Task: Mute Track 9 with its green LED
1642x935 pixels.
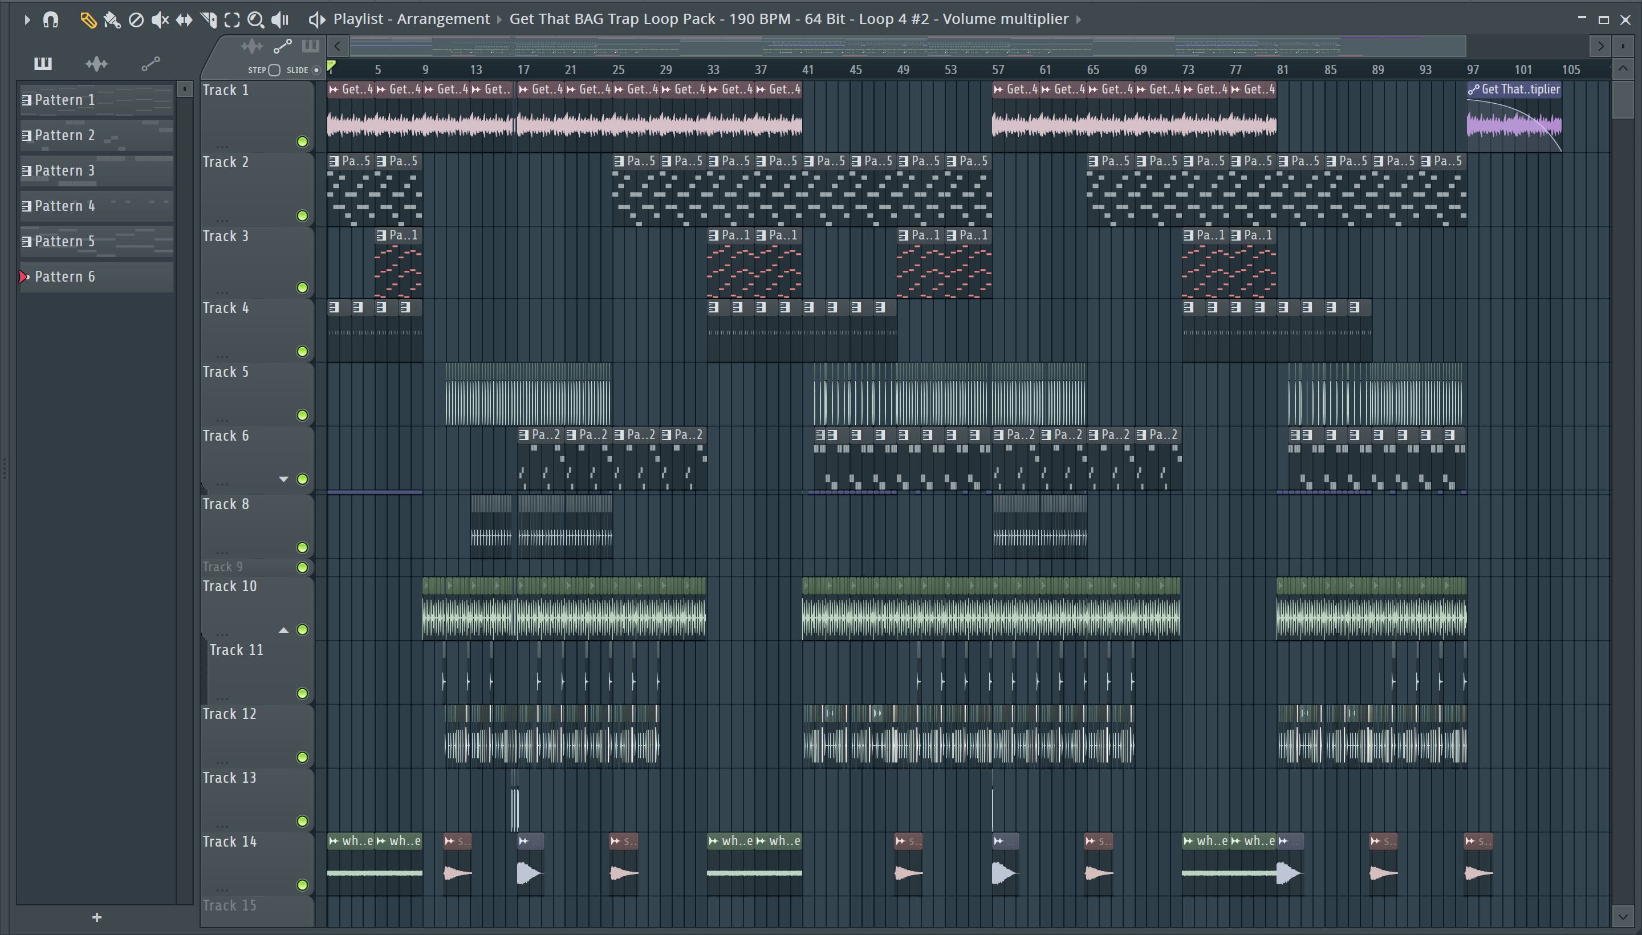Action: 302,568
